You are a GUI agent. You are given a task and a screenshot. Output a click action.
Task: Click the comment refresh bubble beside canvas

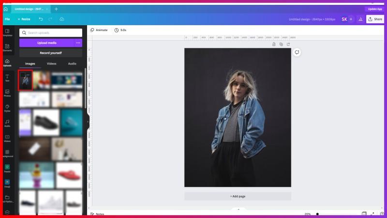tap(297, 52)
